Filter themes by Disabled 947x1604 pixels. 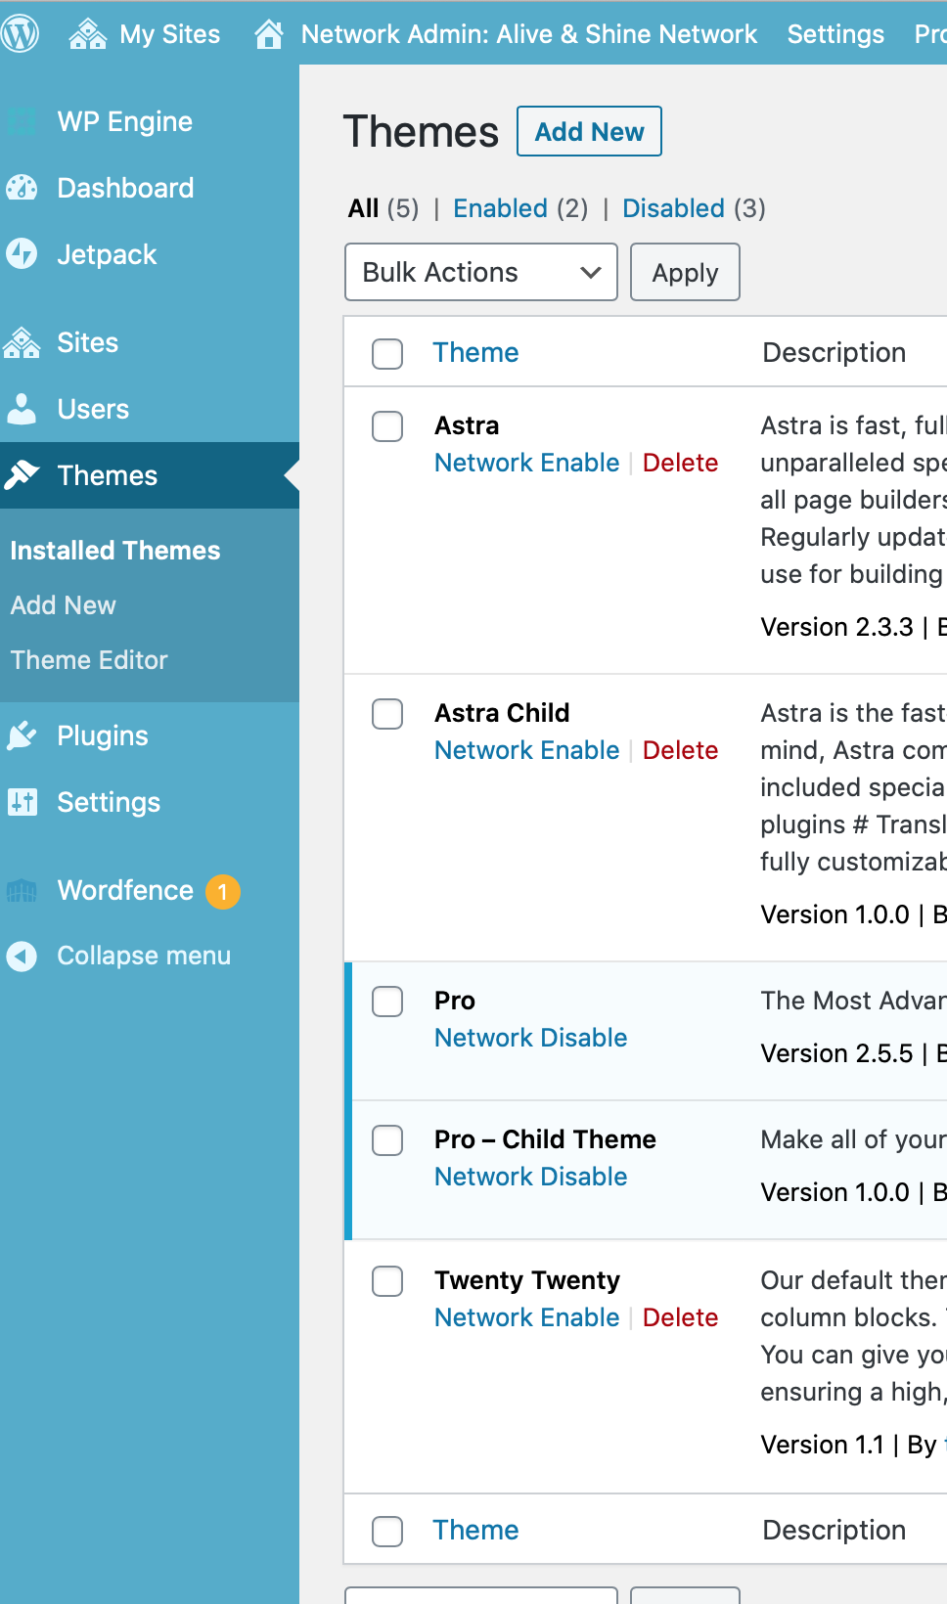[x=673, y=208]
